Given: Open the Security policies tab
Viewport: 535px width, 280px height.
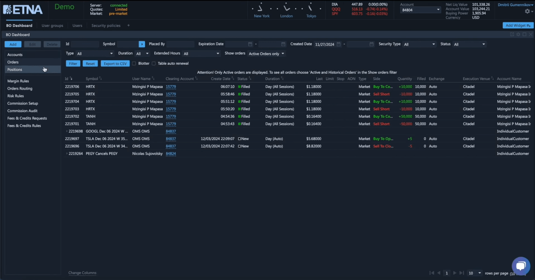Looking at the screenshot, I should (x=106, y=26).
